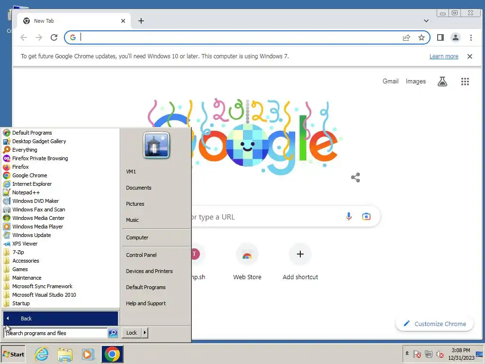Expand the Games folder
Image resolution: width=485 pixels, height=364 pixels.
(20, 269)
